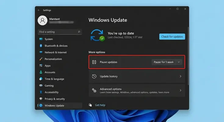The width and height of the screenshot is (224, 122).
Task: Click the Apps grid icon
Action: tap(41, 66)
